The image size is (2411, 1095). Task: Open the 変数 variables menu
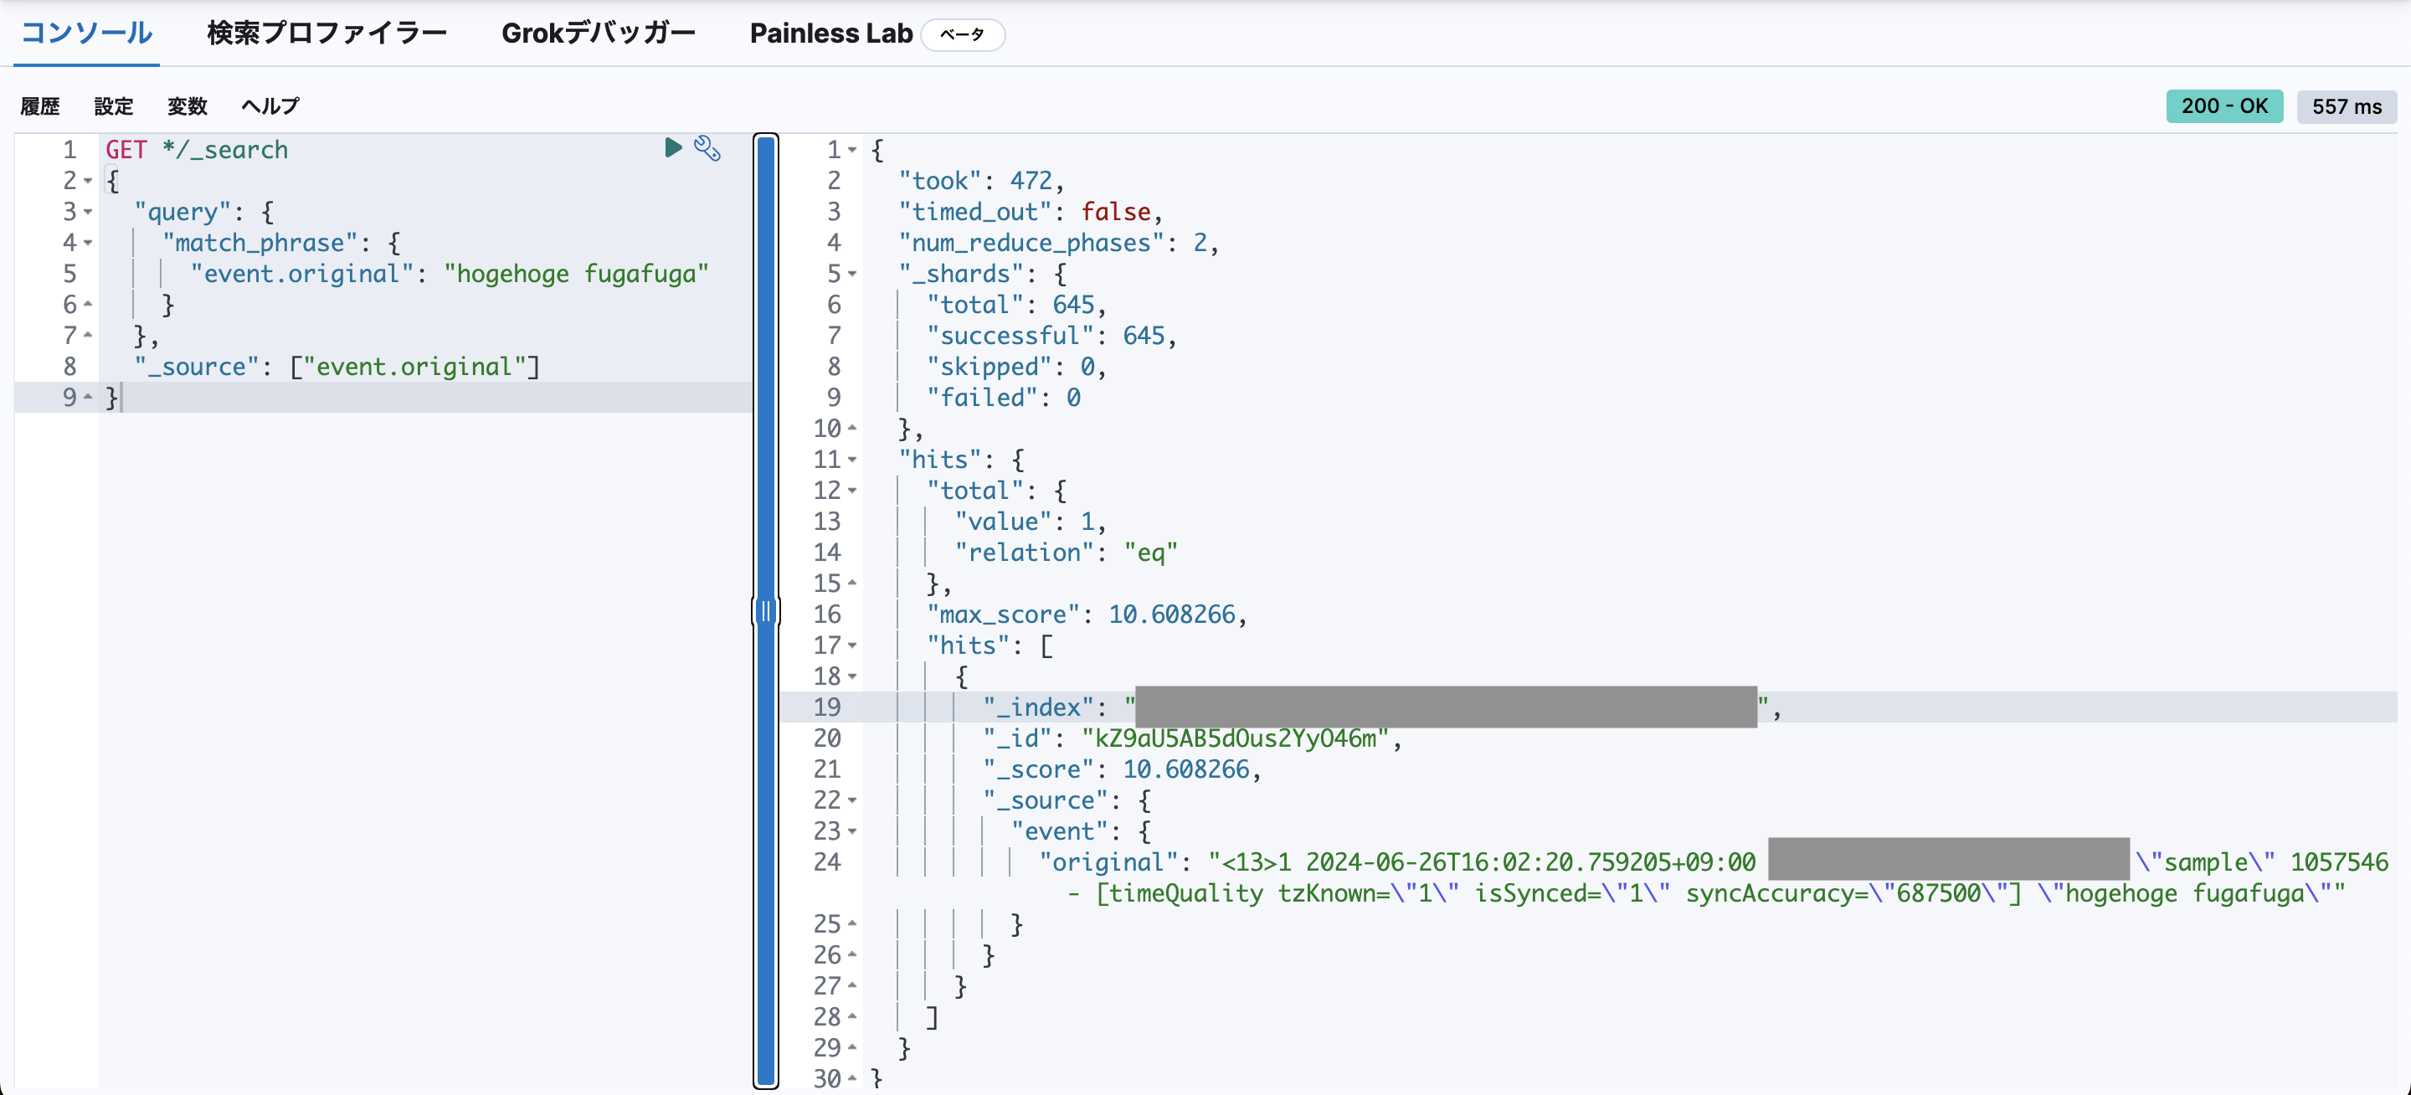188,105
